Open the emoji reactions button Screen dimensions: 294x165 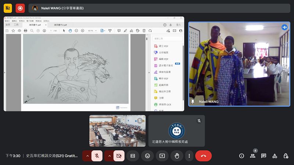(x=147, y=156)
